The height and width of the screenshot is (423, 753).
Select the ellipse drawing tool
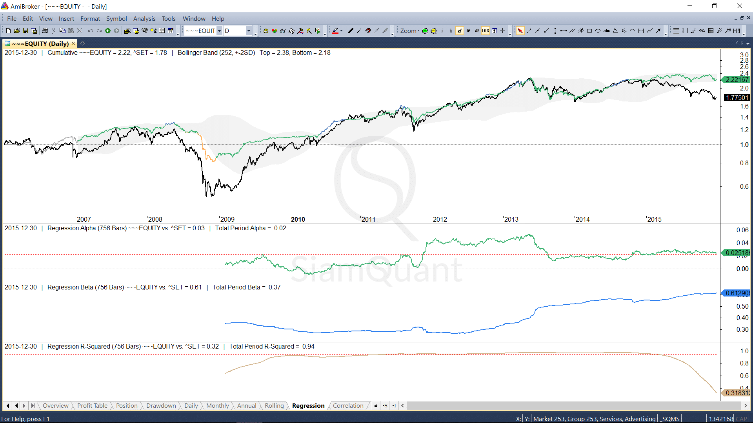tap(598, 31)
